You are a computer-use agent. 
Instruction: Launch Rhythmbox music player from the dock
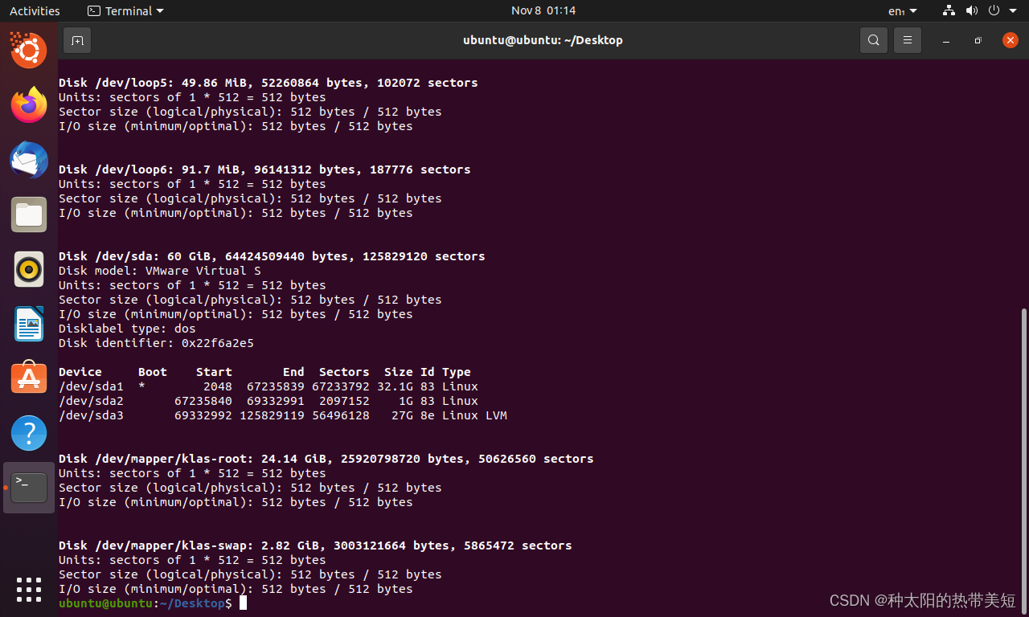29,269
